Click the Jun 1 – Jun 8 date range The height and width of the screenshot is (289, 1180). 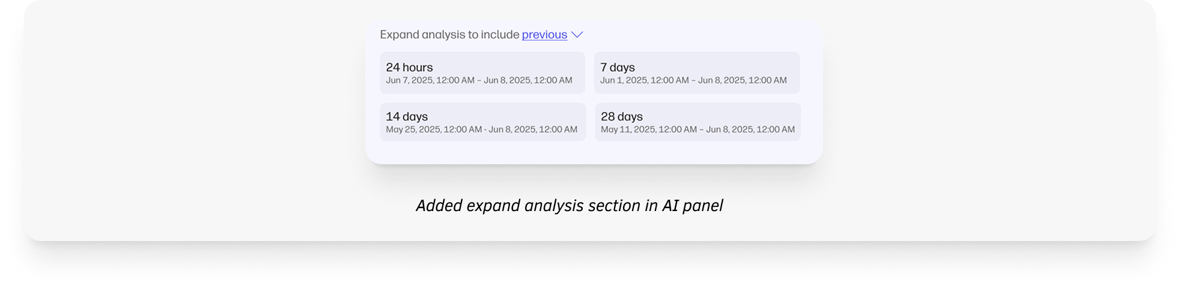click(693, 80)
